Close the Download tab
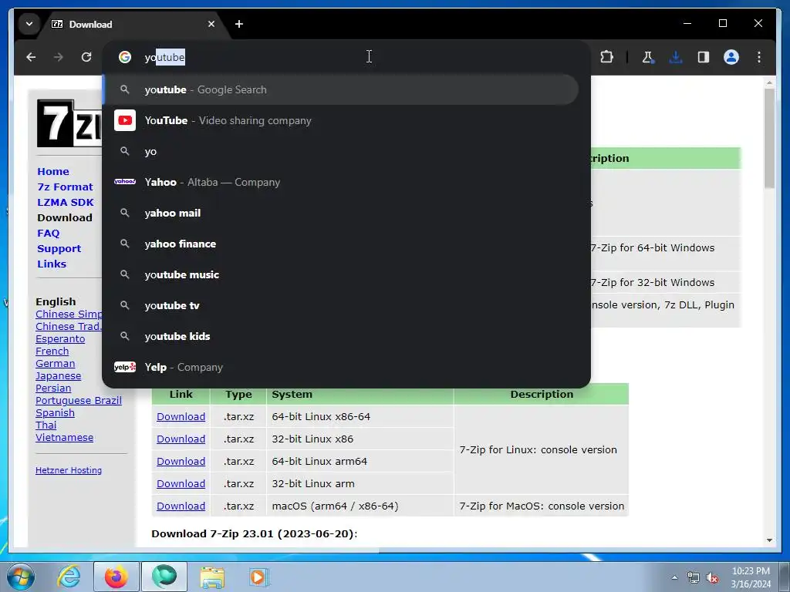 pyautogui.click(x=211, y=24)
